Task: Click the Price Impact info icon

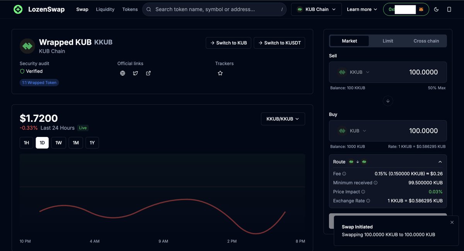Action: click(363, 192)
